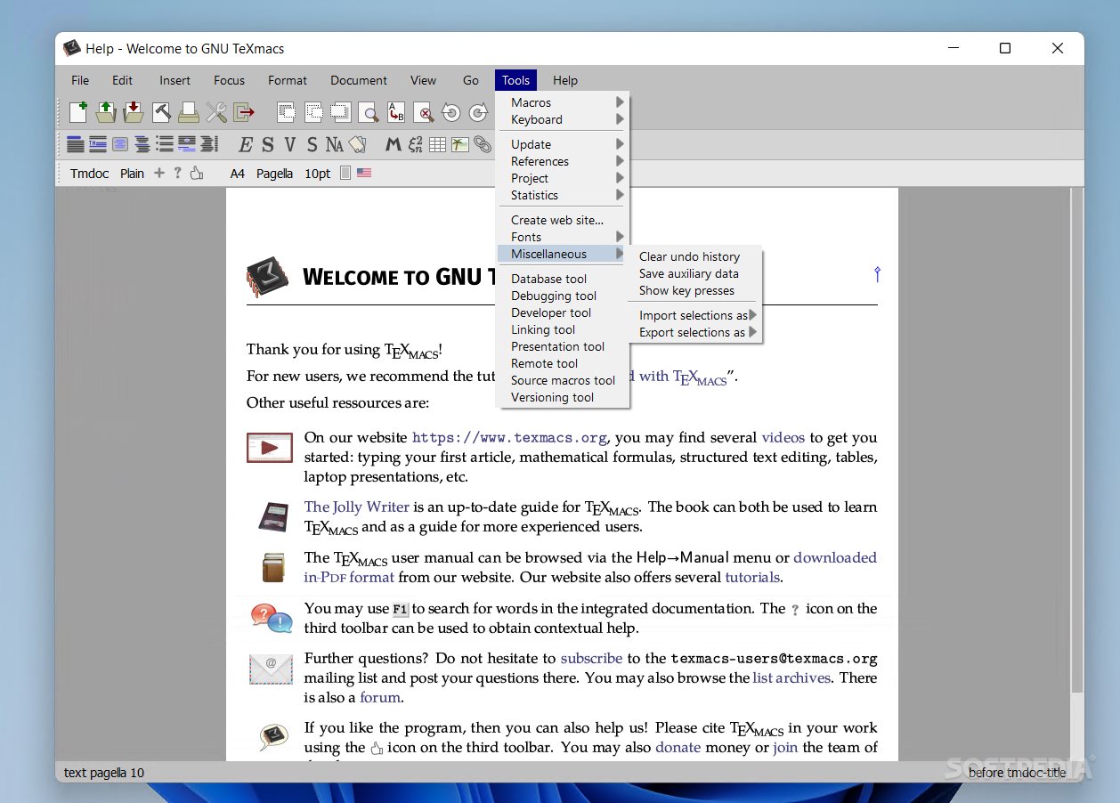Open the Document menu
This screenshot has height=803, width=1120.
(359, 80)
